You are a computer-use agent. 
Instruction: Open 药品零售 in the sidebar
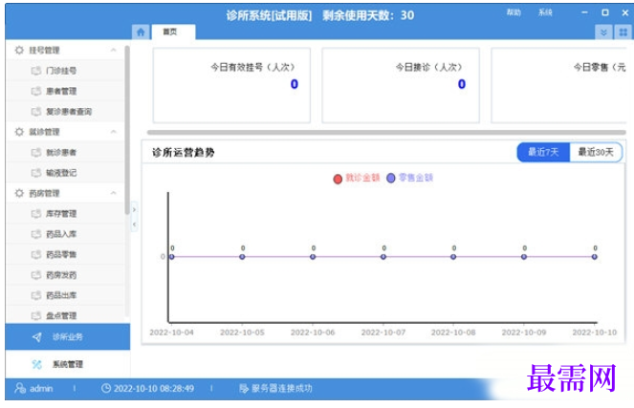[60, 254]
